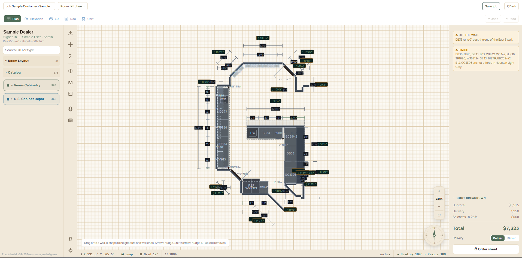Click the TP1896 panel in the plan
522x258 pixels.
click(x=264, y=187)
